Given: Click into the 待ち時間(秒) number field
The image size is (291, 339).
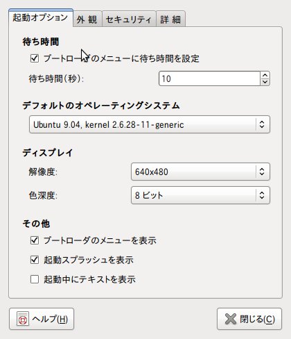Looking at the screenshot, I should [210, 78].
